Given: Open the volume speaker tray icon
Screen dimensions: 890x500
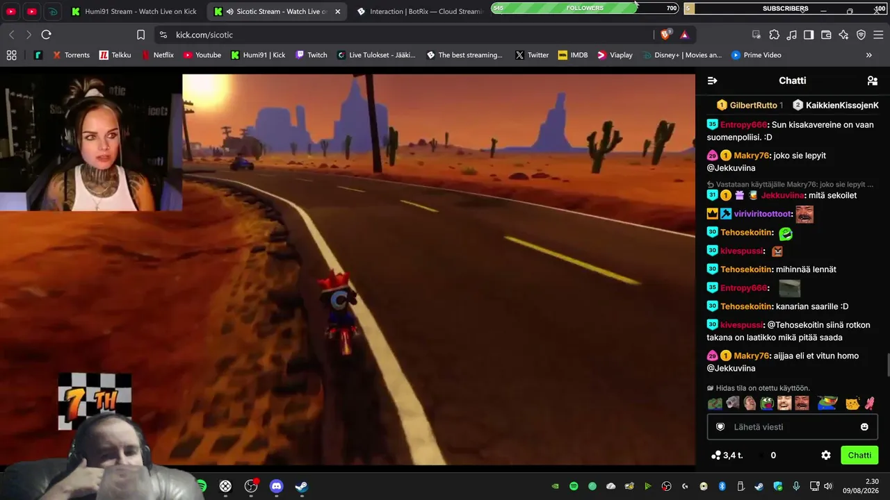Looking at the screenshot, I should pyautogui.click(x=829, y=486).
